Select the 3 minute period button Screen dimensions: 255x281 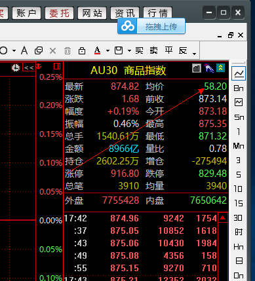[x=239, y=160]
